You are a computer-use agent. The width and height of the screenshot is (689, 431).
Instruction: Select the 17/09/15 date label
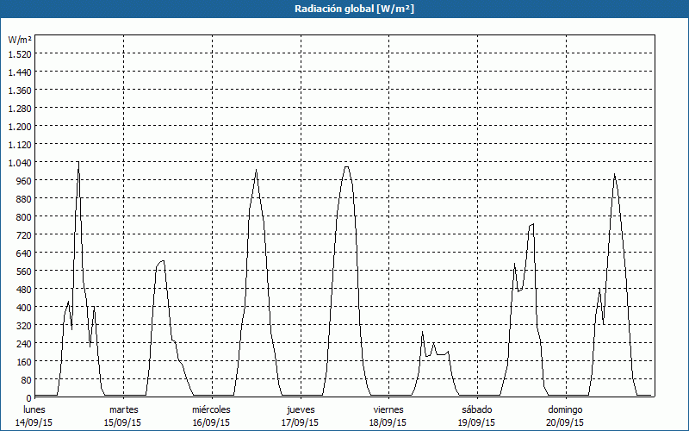tap(300, 422)
